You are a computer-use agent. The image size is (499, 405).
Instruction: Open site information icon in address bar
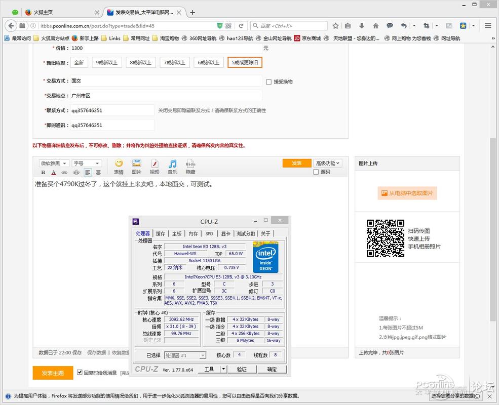[33, 26]
